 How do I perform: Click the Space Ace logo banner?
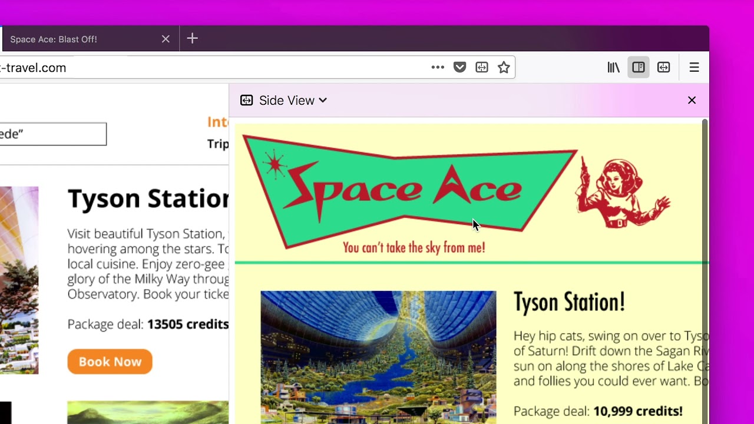pyautogui.click(x=410, y=191)
